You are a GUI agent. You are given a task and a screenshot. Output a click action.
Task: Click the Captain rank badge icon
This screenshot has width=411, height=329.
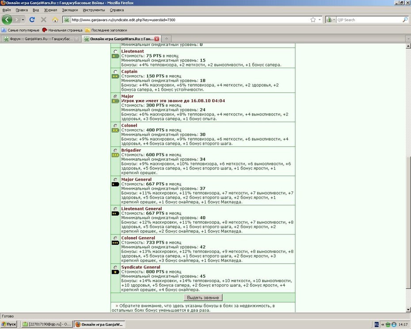coord(115,77)
